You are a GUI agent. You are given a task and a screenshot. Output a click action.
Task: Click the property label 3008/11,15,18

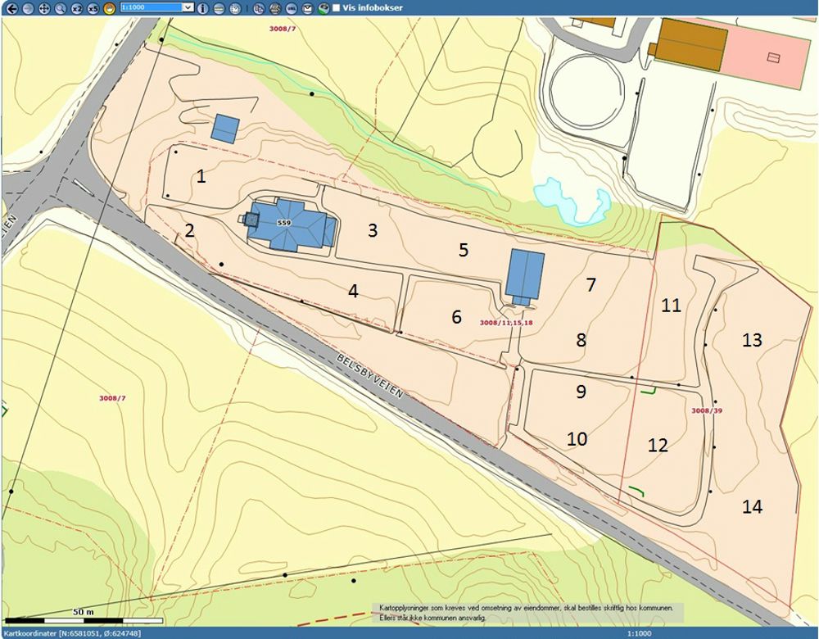click(x=506, y=323)
